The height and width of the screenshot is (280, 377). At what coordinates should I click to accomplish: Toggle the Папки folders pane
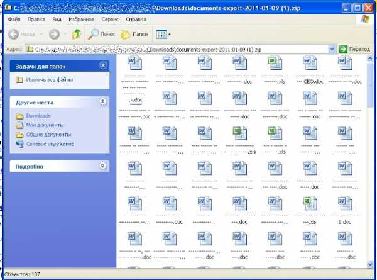[134, 34]
